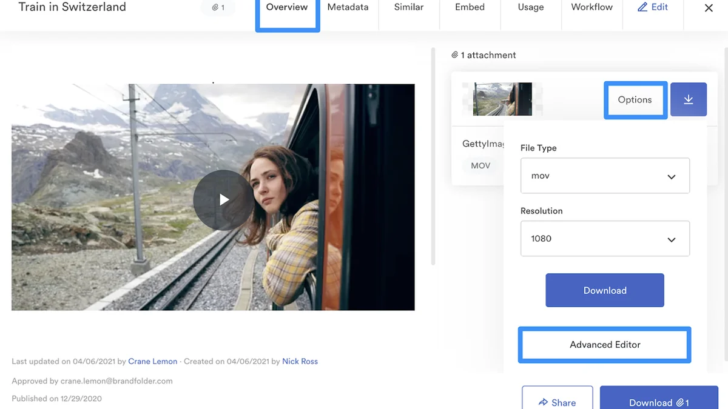The height and width of the screenshot is (409, 728).
Task: Switch to the Similar tab
Action: pyautogui.click(x=409, y=7)
